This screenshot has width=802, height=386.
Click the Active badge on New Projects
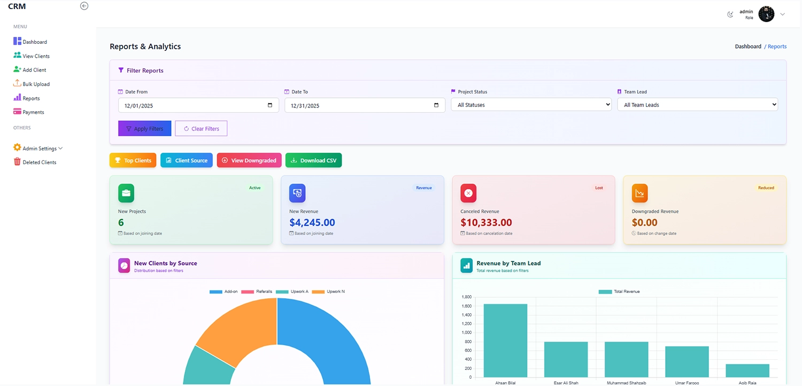255,188
